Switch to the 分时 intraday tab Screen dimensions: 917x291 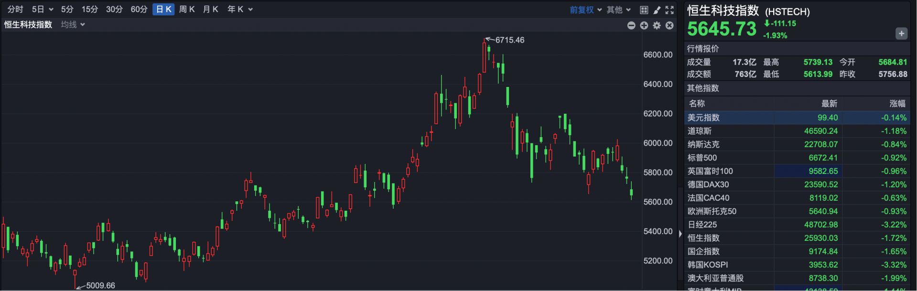[x=15, y=10]
